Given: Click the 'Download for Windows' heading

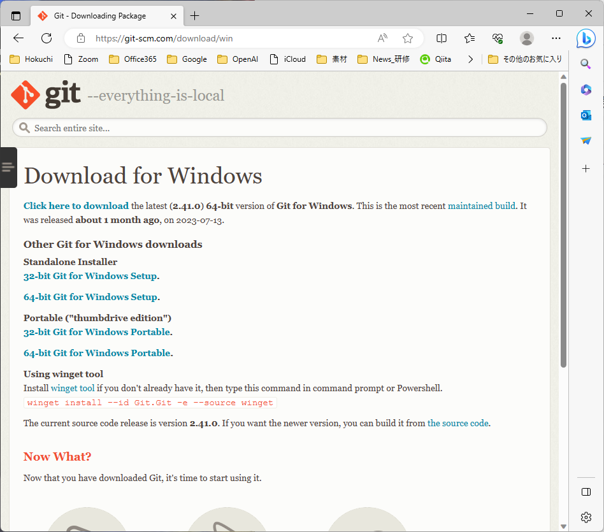Looking at the screenshot, I should 143,176.
